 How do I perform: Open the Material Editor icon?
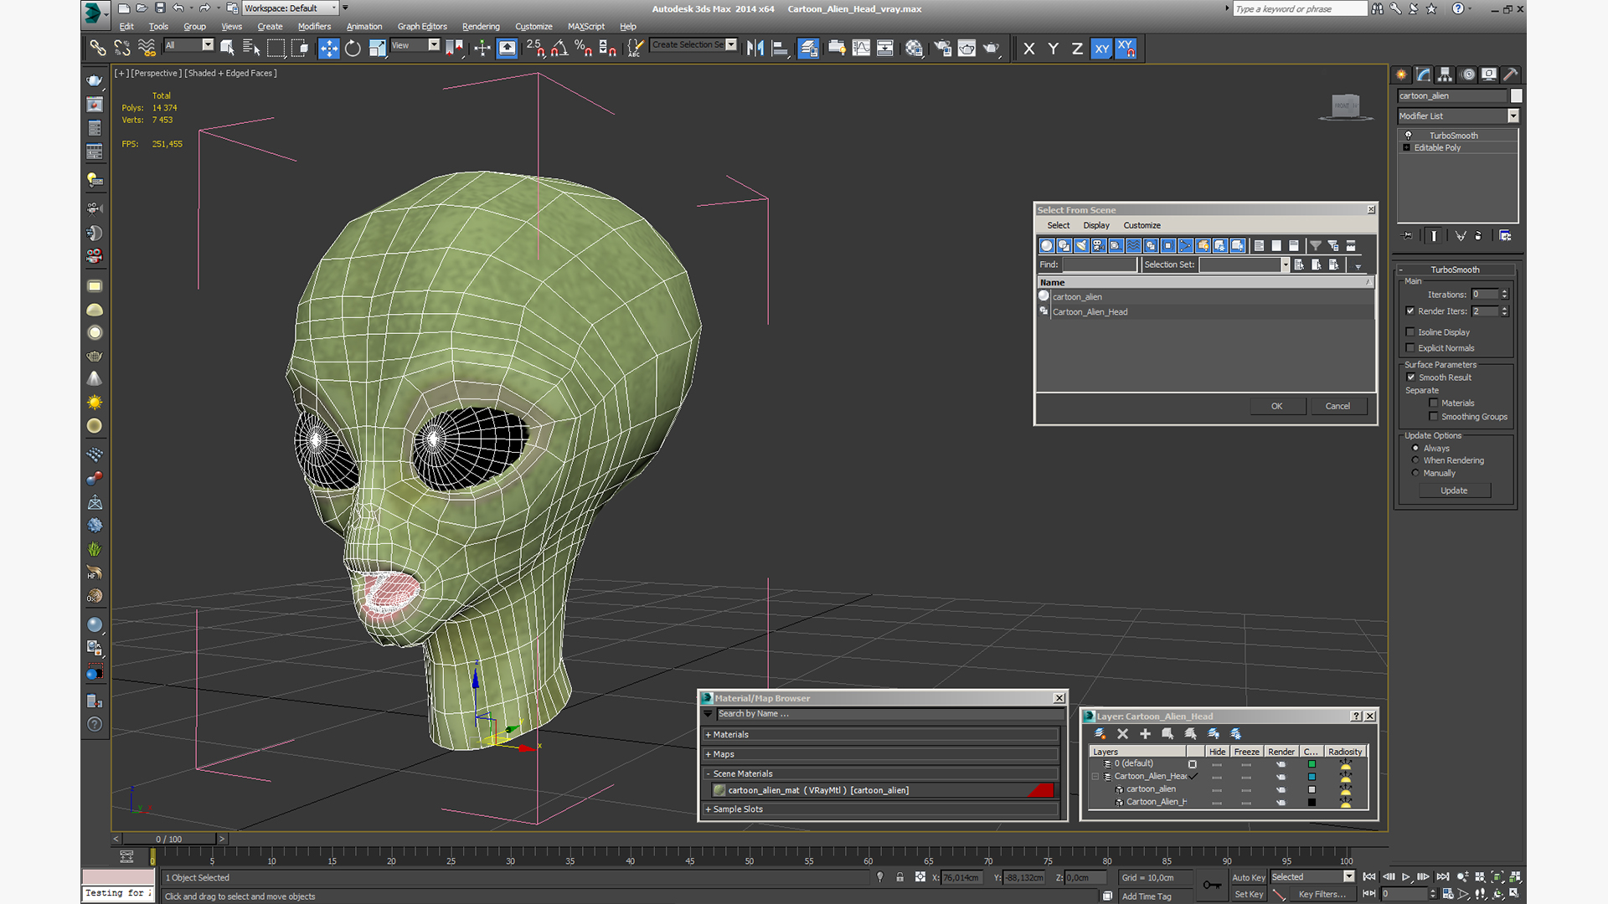point(914,48)
